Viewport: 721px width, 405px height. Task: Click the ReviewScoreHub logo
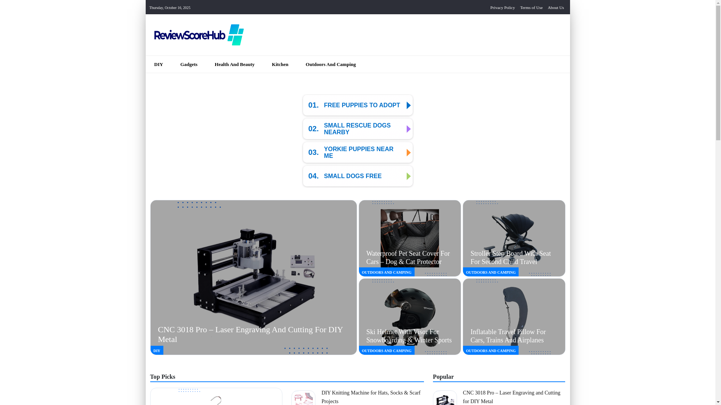tap(199, 35)
